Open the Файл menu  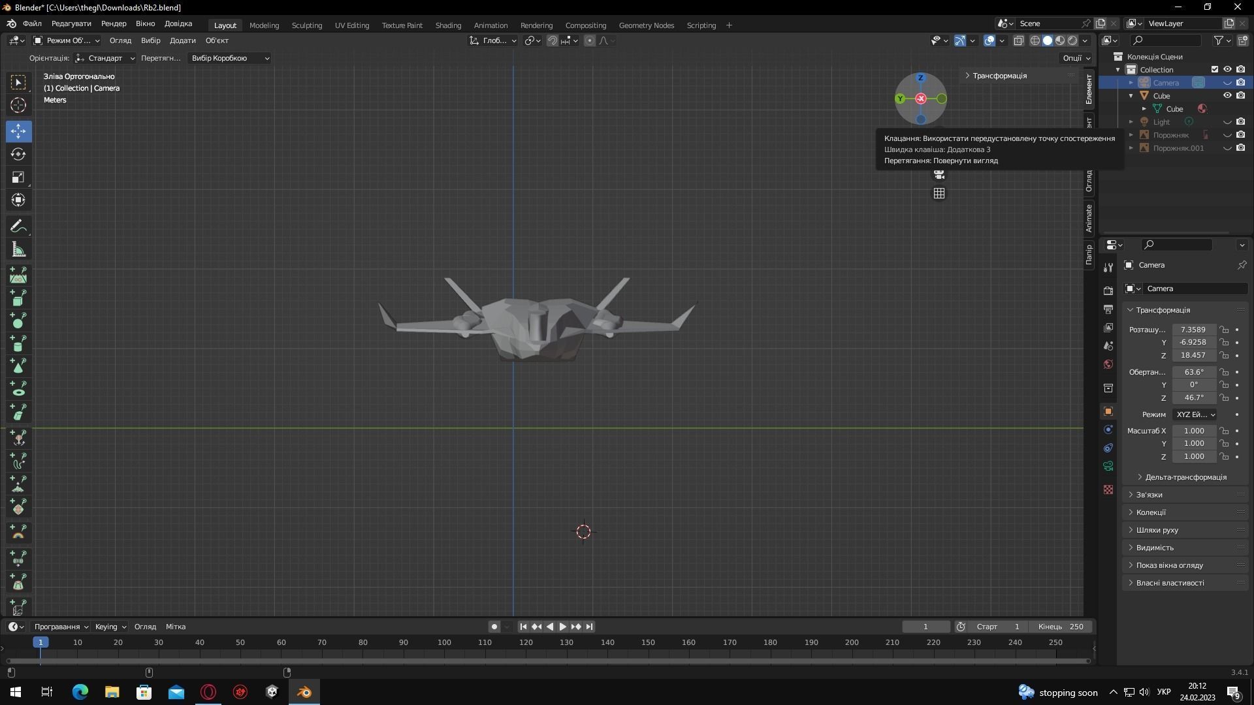31,23
